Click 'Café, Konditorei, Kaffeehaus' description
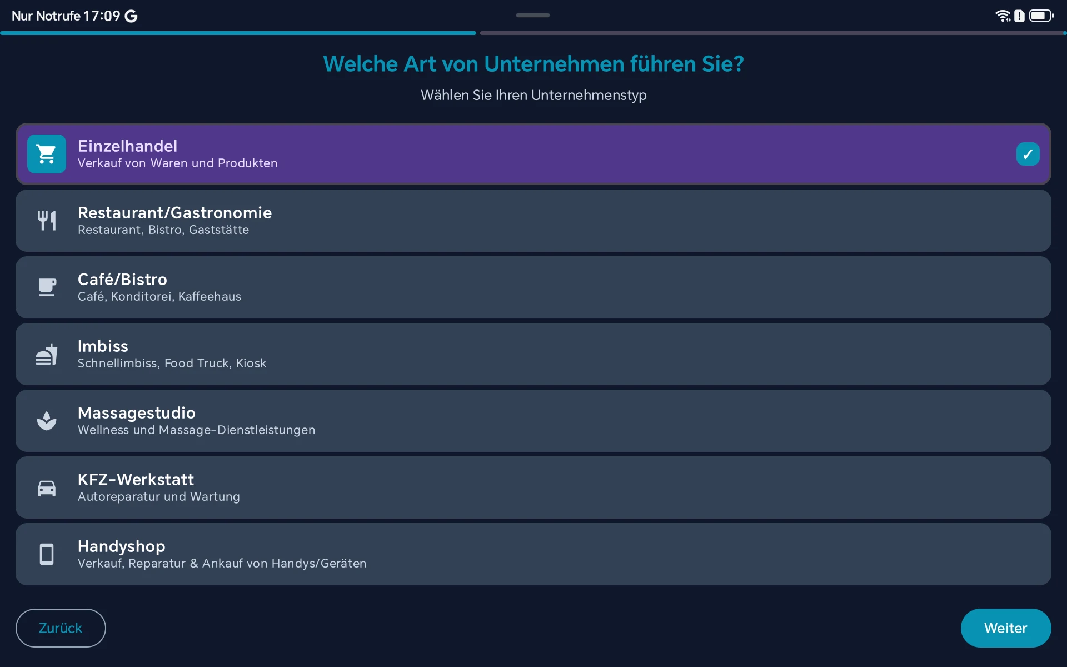 [x=159, y=297]
